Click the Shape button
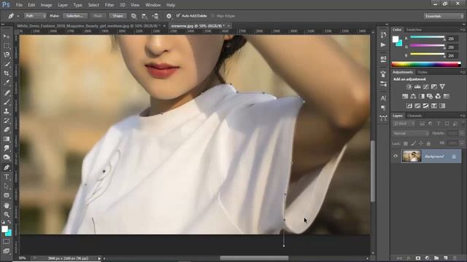The width and height of the screenshot is (467, 262). 117,16
